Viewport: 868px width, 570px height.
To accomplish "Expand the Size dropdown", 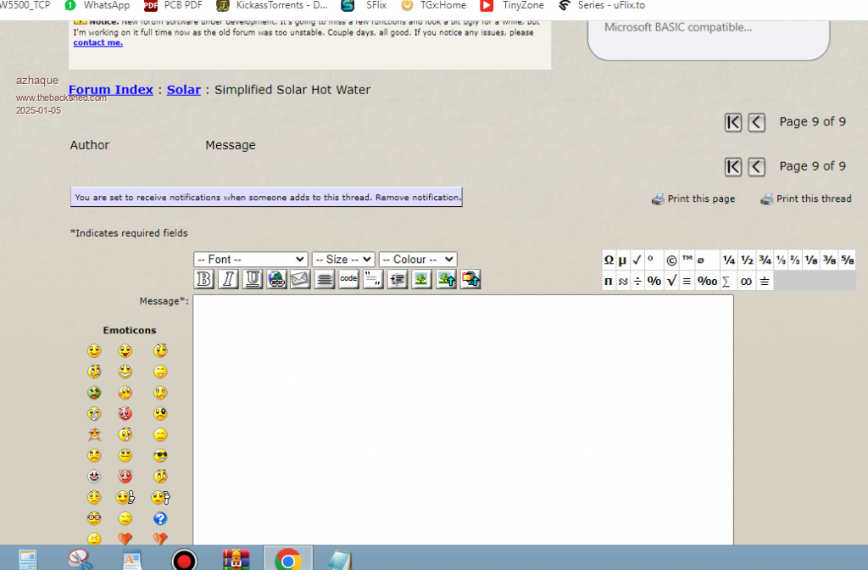I will tap(342, 260).
